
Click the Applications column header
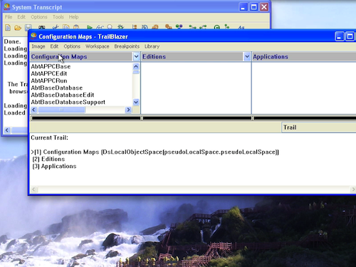[304, 57]
